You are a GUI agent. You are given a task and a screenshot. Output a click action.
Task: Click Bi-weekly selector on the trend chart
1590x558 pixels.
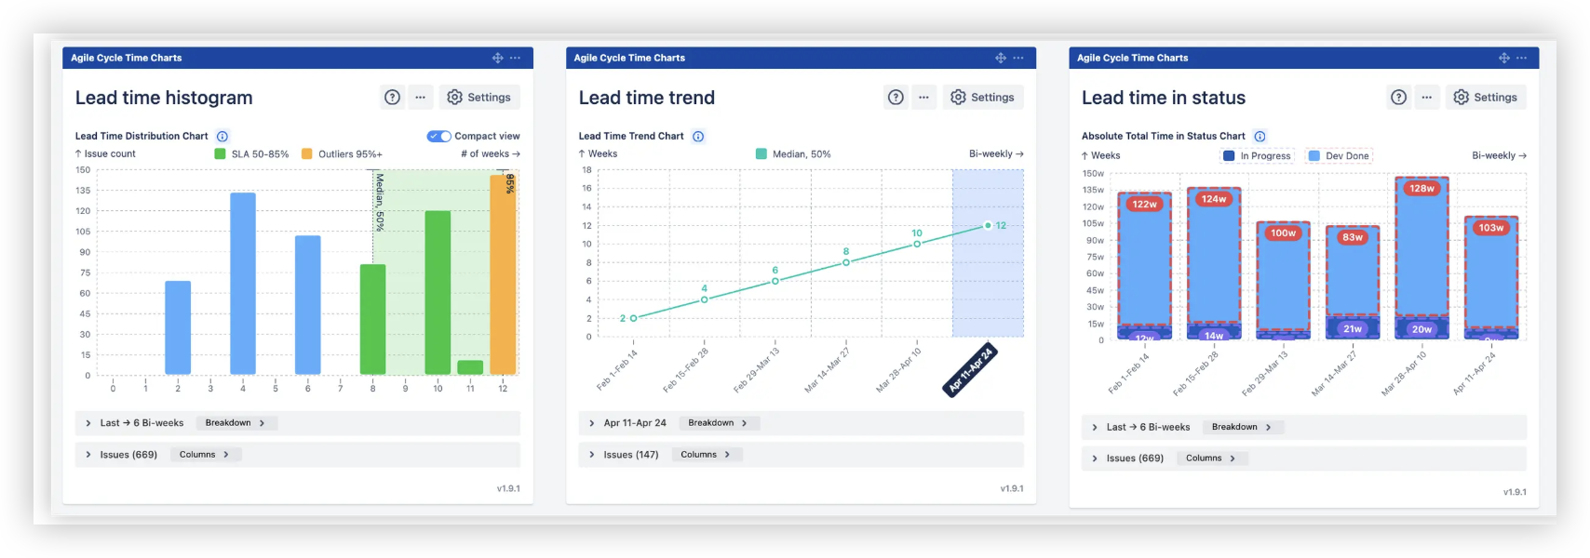[x=996, y=153]
